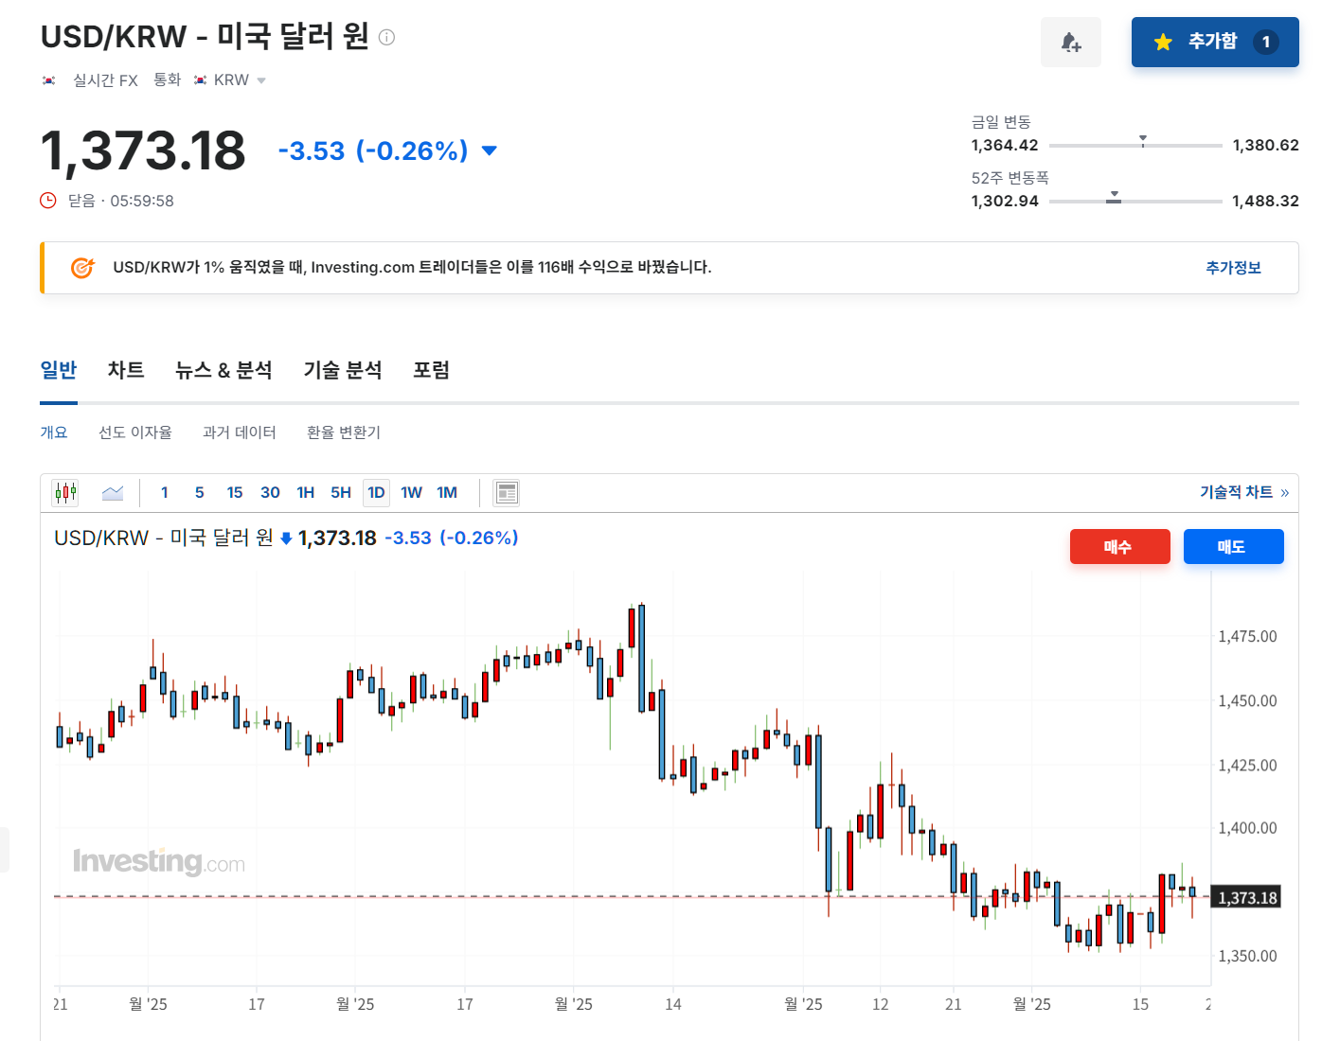
Task: Click the 52주 변동폭 range slider marker
Action: click(x=1114, y=199)
